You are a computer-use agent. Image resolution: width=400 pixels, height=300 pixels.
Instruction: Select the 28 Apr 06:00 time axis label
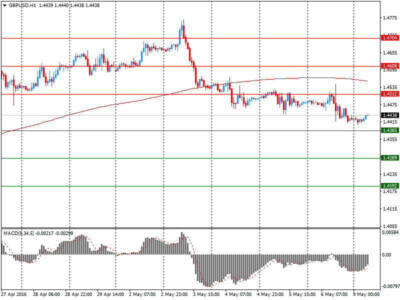tap(46, 294)
